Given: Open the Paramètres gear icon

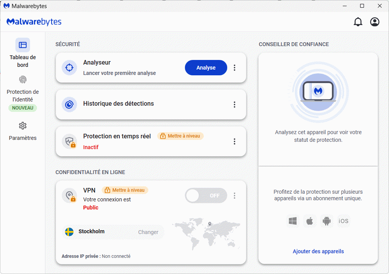Looking at the screenshot, I should click(x=23, y=126).
